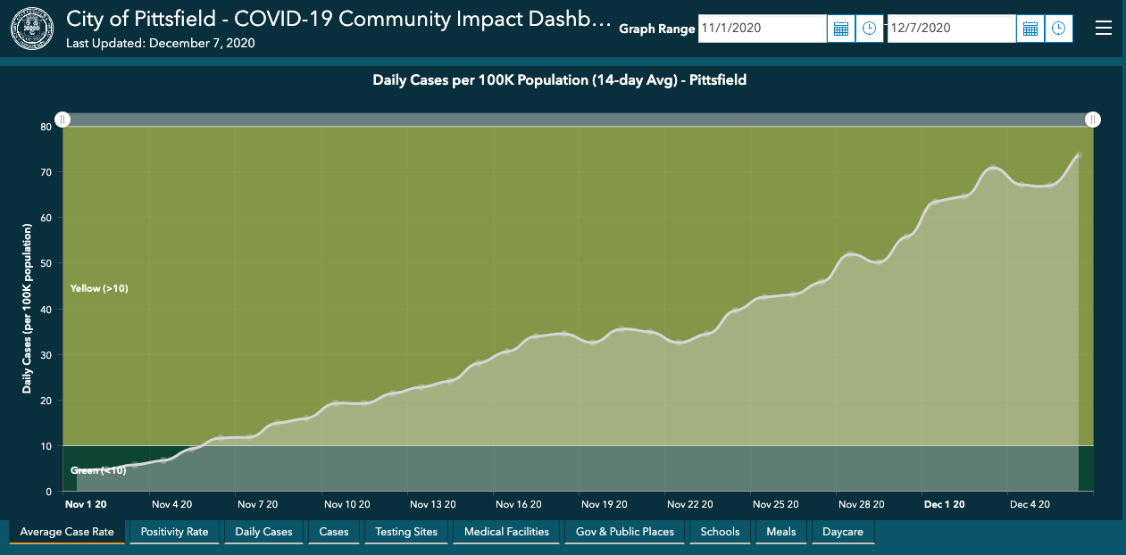Select the Cases tab
1126x555 pixels.
pos(333,532)
